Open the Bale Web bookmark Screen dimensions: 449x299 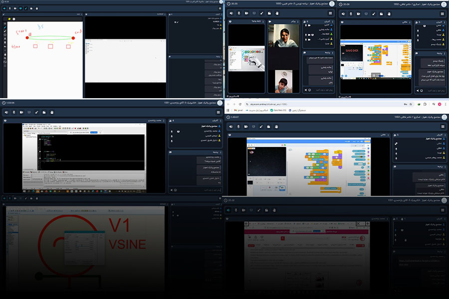coord(277,110)
